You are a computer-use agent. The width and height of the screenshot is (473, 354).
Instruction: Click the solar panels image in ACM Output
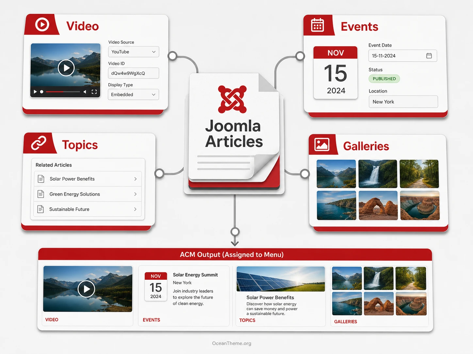281,279
